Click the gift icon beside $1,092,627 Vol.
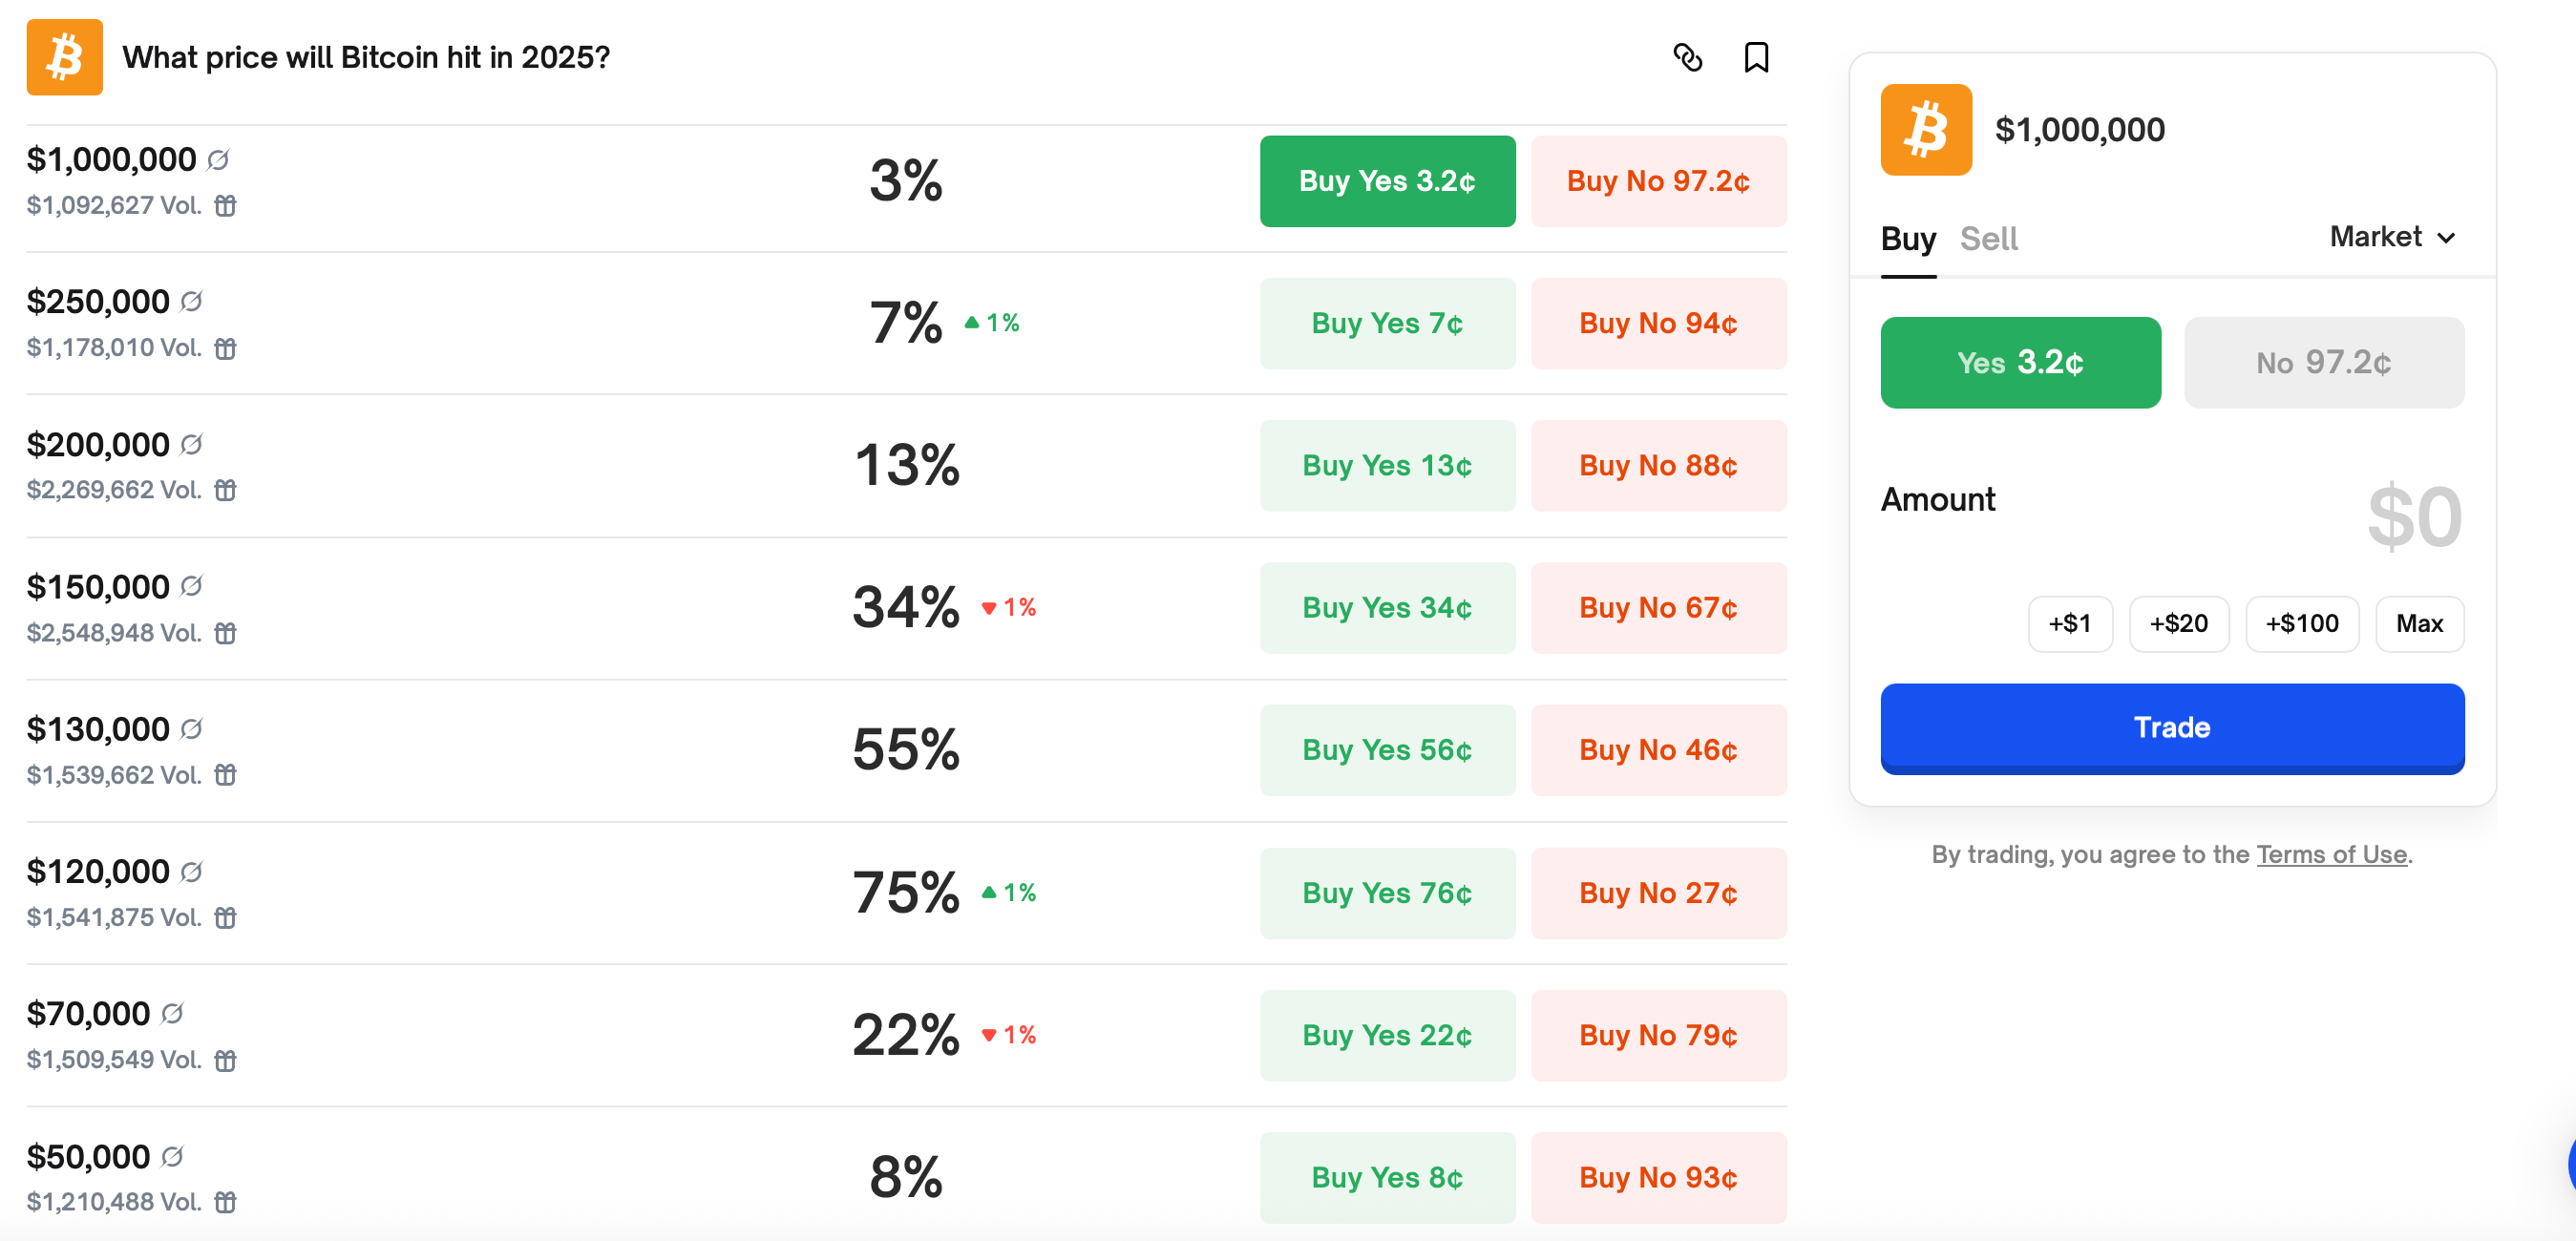 coord(226,206)
